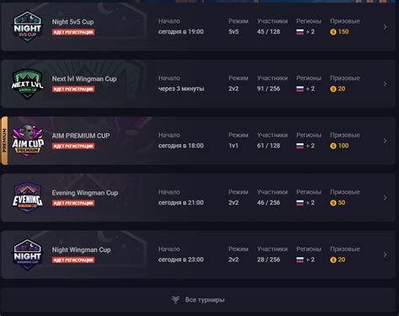The width and height of the screenshot is (399, 316).
Task: Click Russian flag in AIM PREMIUM CUP row
Action: (x=300, y=146)
